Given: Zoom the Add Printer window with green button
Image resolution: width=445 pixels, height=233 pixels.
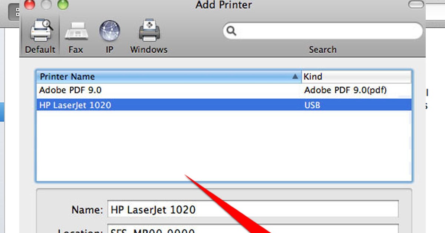Looking at the screenshot, I should tap(63, 5).
